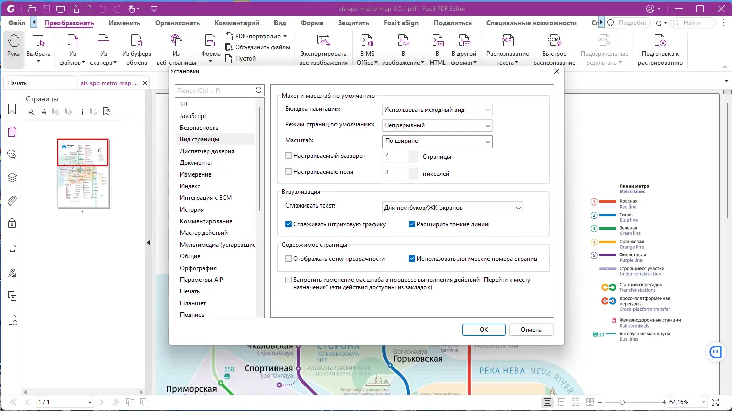Click OK in the Установки dialog

(x=484, y=330)
